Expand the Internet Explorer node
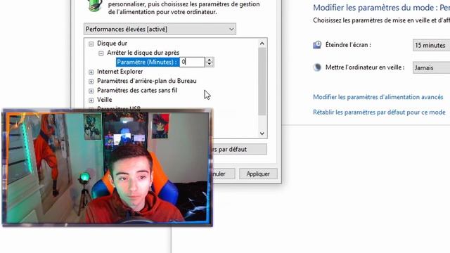450x253 pixels. pos(91,72)
